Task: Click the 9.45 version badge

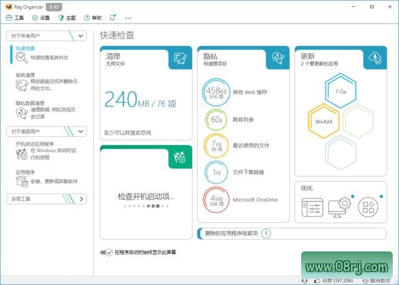Action: [x=54, y=7]
